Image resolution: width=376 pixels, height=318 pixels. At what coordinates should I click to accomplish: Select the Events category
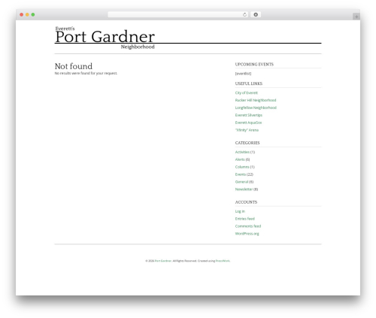(x=241, y=174)
